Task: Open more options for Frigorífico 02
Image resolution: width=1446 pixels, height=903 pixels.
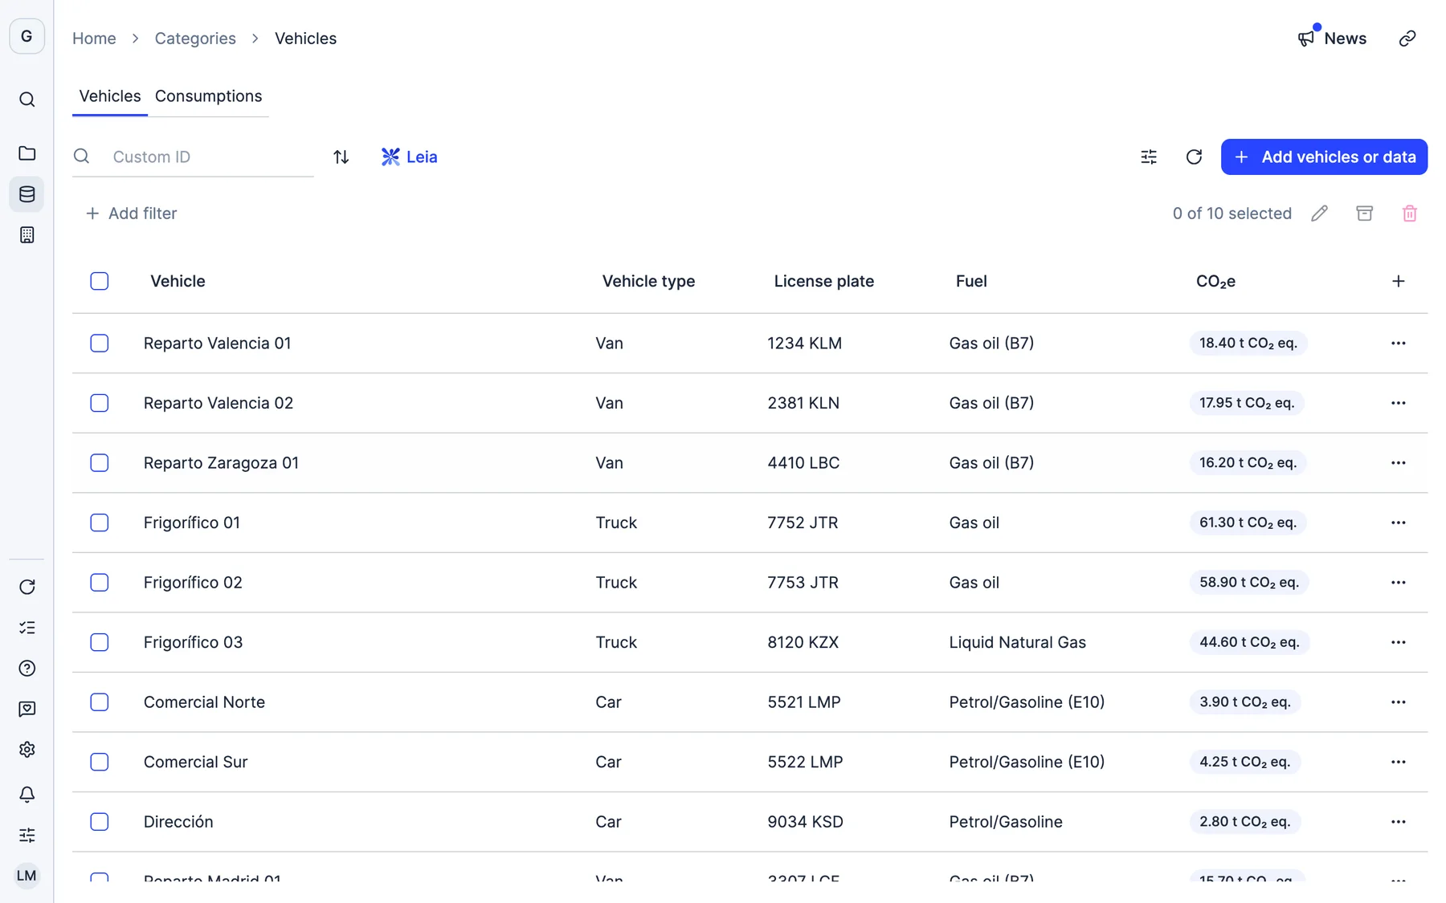Action: [x=1398, y=583]
